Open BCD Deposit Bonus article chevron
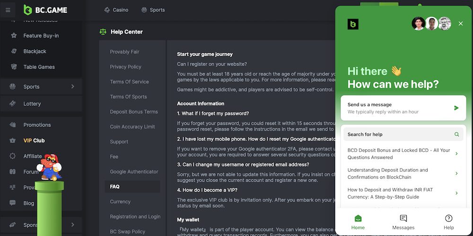The height and width of the screenshot is (236, 473). 456,153
